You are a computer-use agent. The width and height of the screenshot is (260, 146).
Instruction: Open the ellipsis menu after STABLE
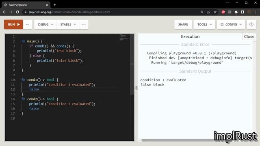click(84, 24)
